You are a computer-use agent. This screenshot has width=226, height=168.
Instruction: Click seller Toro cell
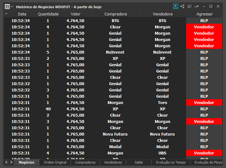(162, 102)
